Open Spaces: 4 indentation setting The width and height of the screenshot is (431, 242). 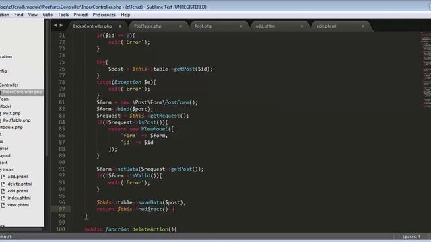[411, 237]
